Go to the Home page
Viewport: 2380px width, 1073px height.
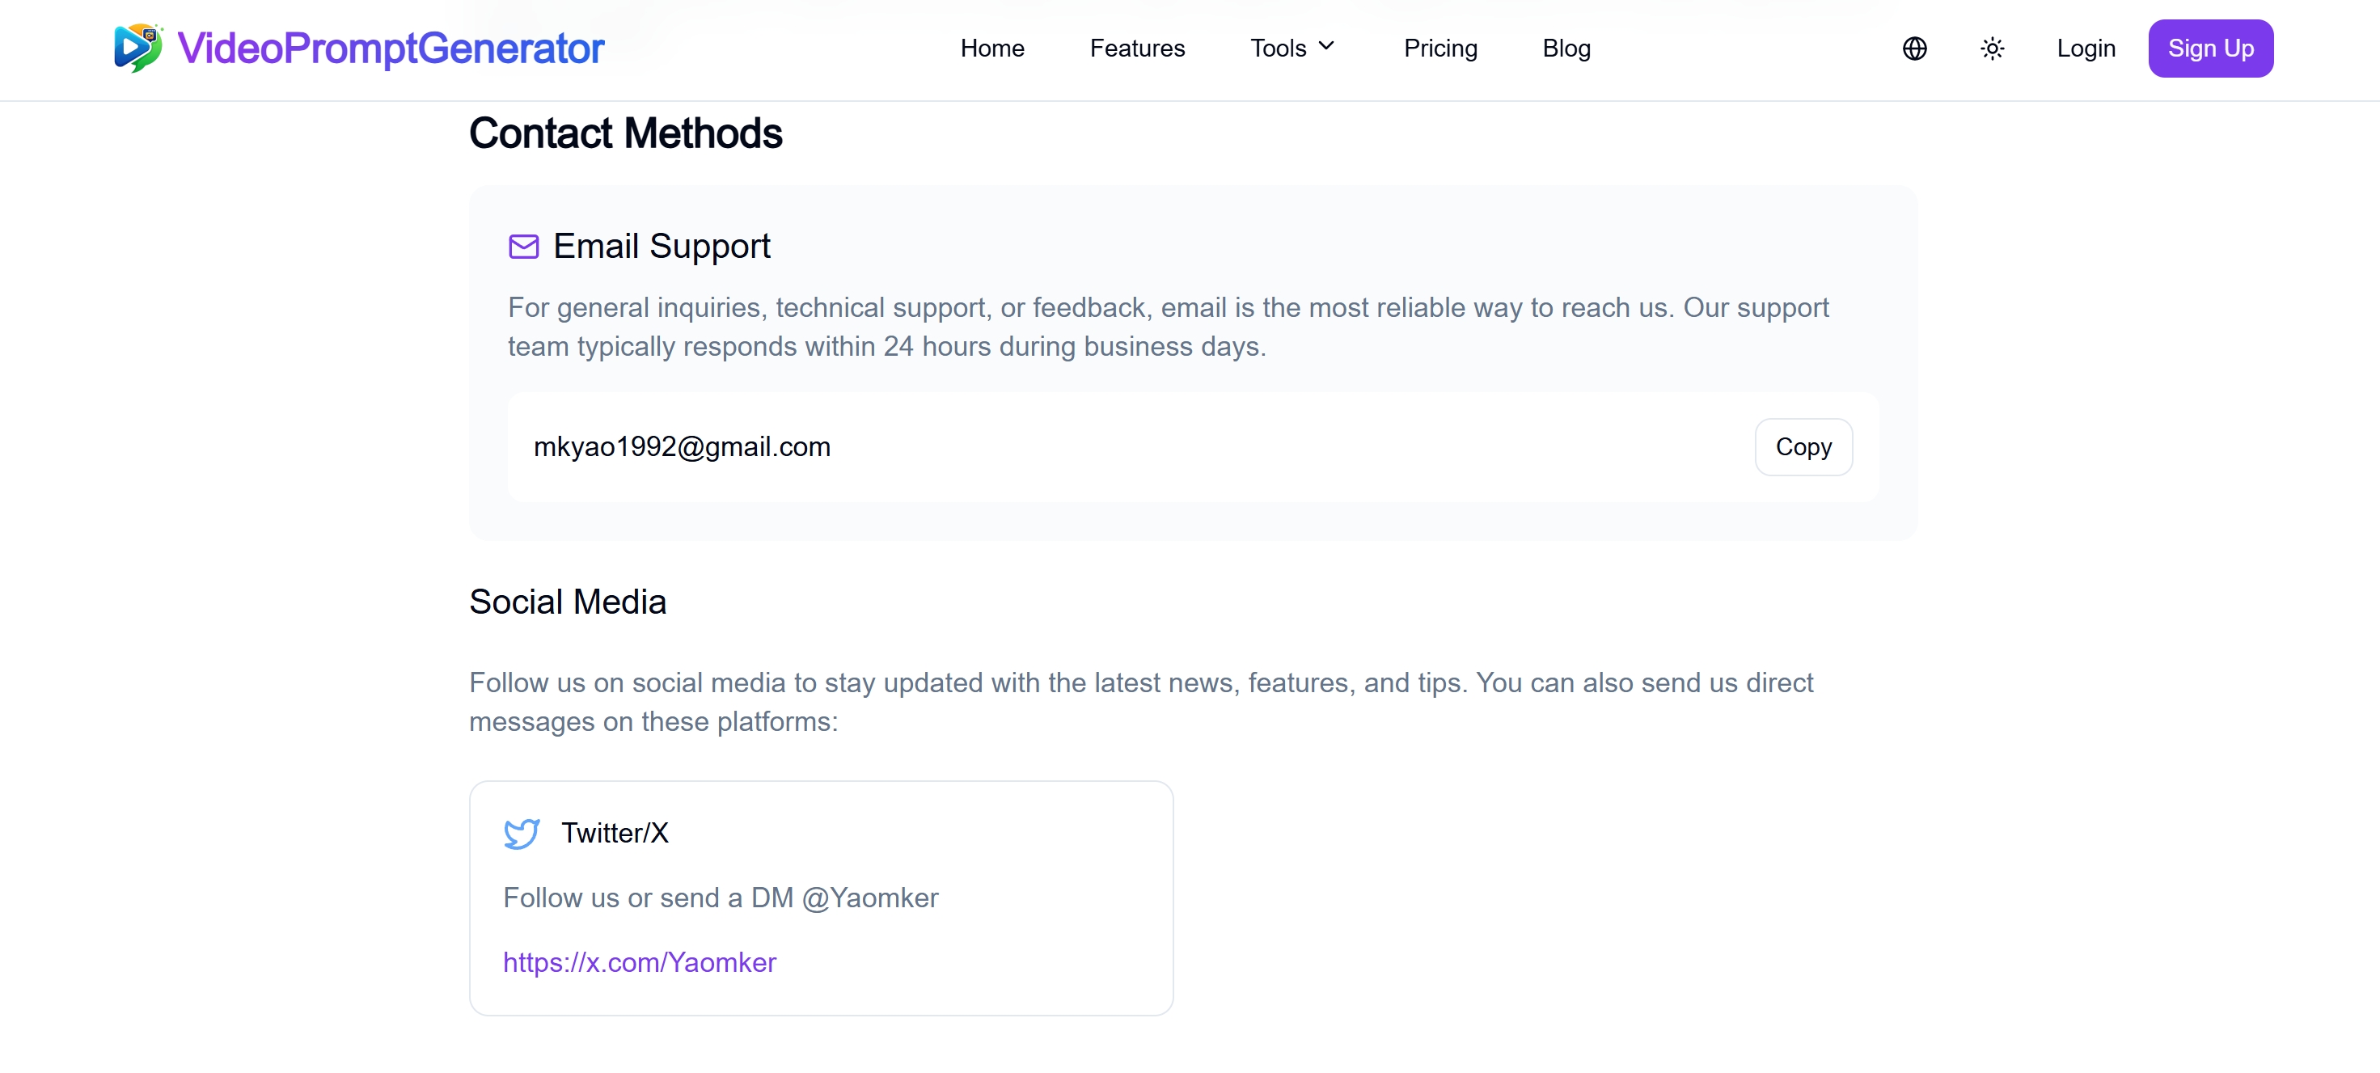(x=992, y=48)
